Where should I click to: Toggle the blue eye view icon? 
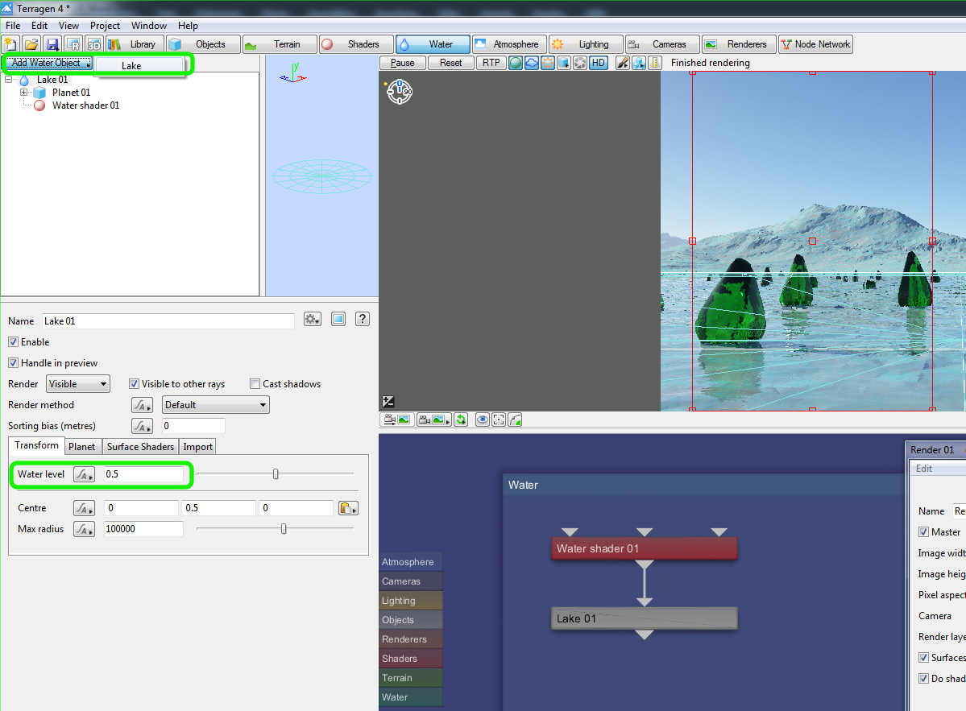click(483, 420)
